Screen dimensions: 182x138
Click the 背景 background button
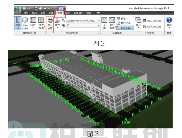[121, 18]
